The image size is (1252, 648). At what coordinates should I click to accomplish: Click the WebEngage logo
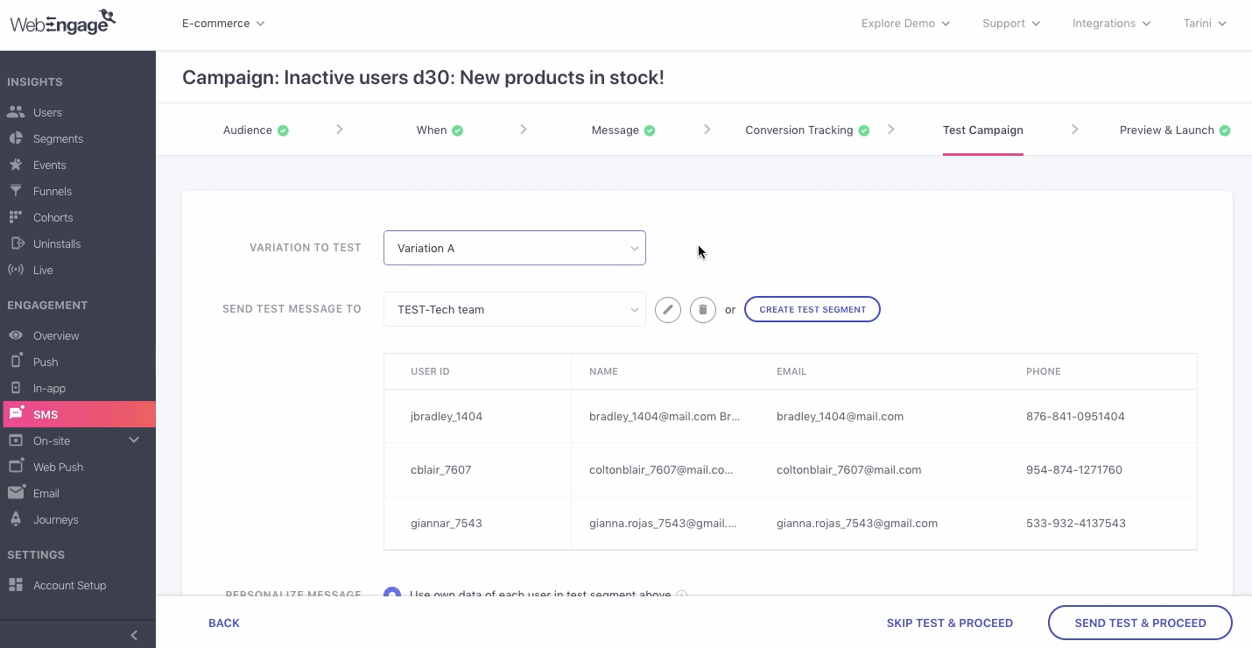click(63, 23)
